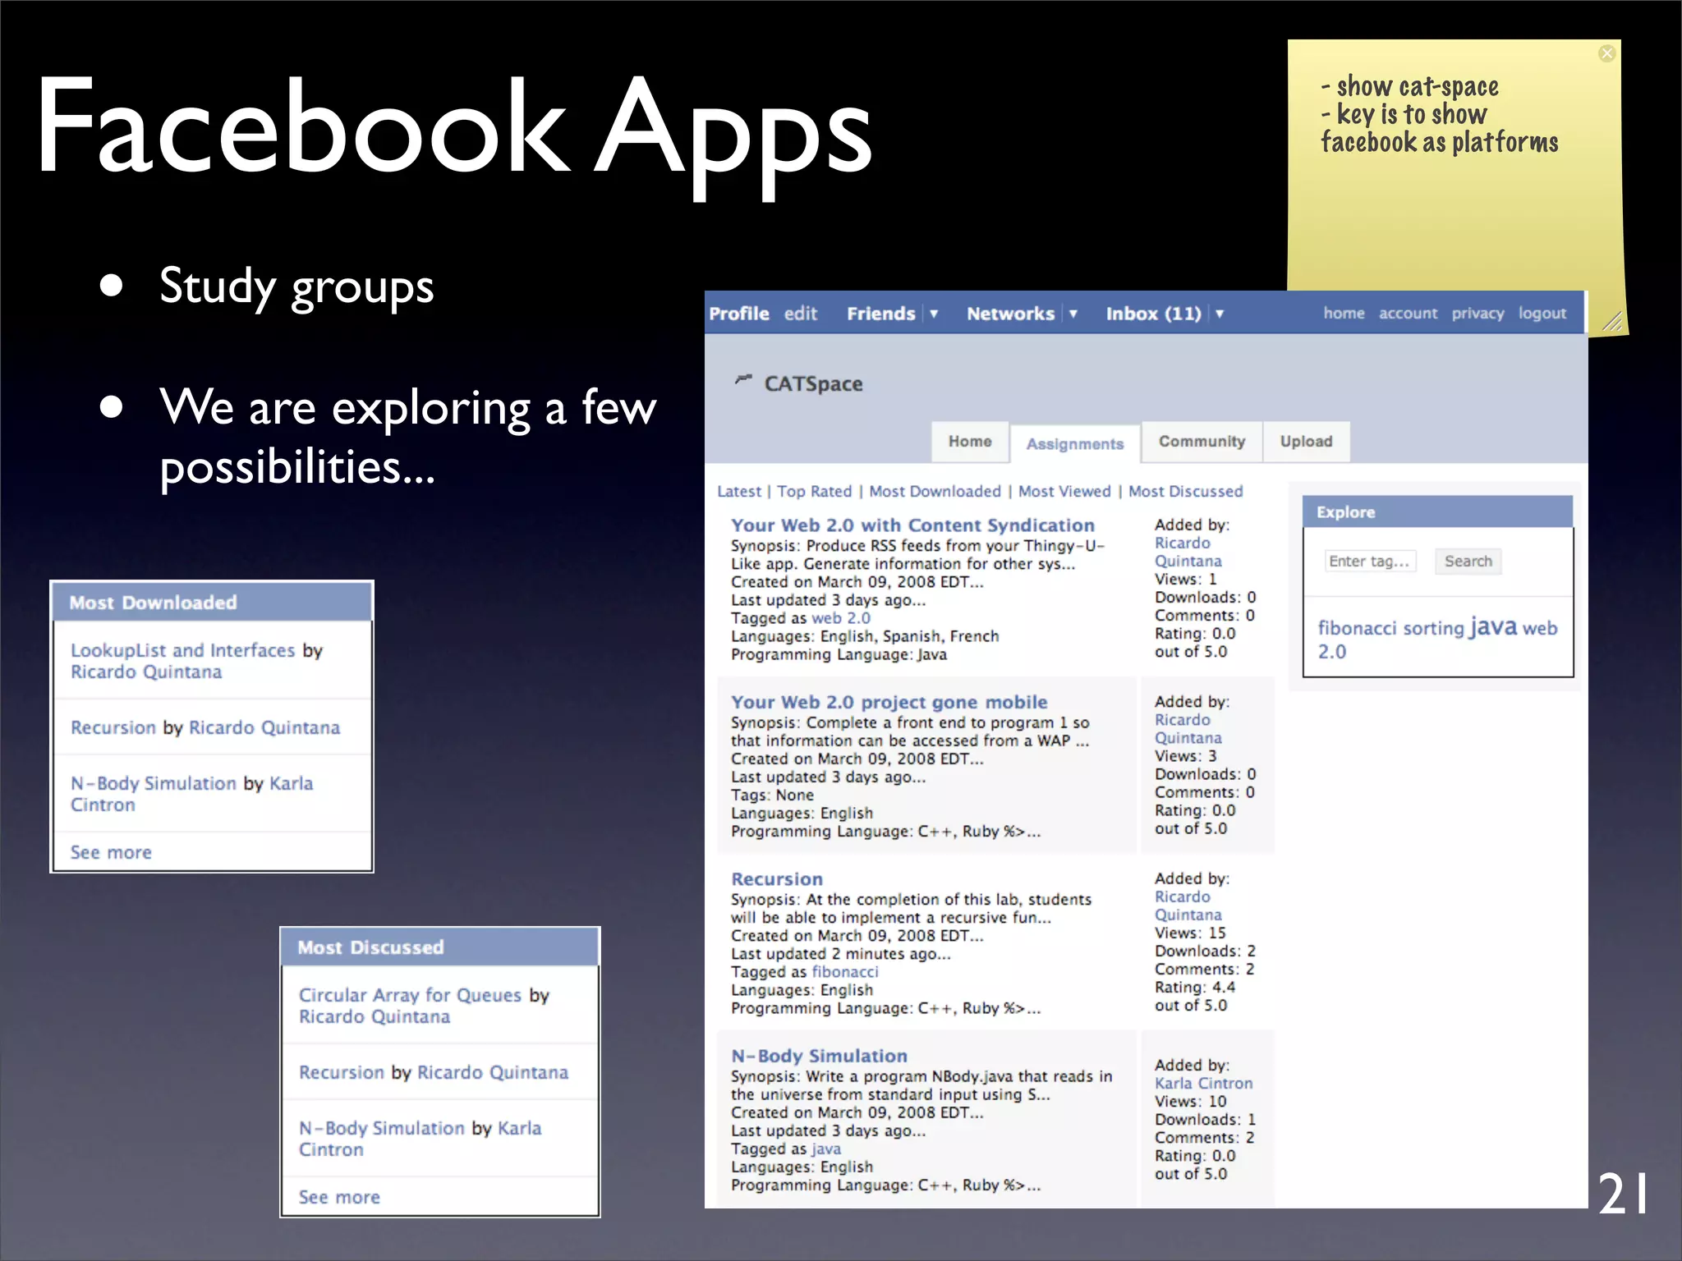Click the Most Downloaded panel header
1682x1261 pixels.
(x=212, y=603)
